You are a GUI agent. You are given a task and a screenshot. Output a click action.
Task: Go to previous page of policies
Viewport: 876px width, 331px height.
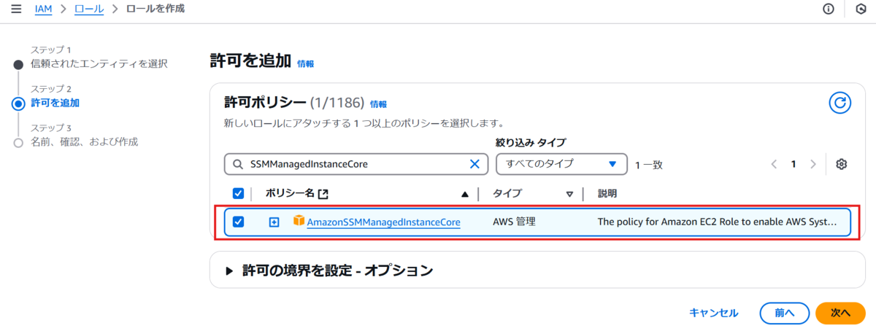(775, 164)
